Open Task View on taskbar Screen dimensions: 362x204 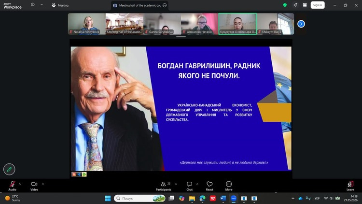point(171,199)
